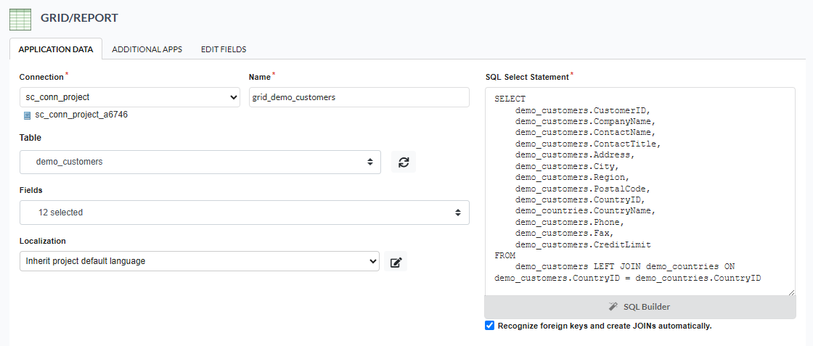Image resolution: width=813 pixels, height=346 pixels.
Task: Open the Connection dropdown
Action: pyautogui.click(x=130, y=97)
